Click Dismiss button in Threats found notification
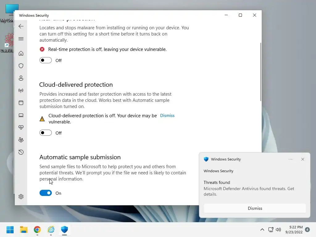 click(x=255, y=208)
